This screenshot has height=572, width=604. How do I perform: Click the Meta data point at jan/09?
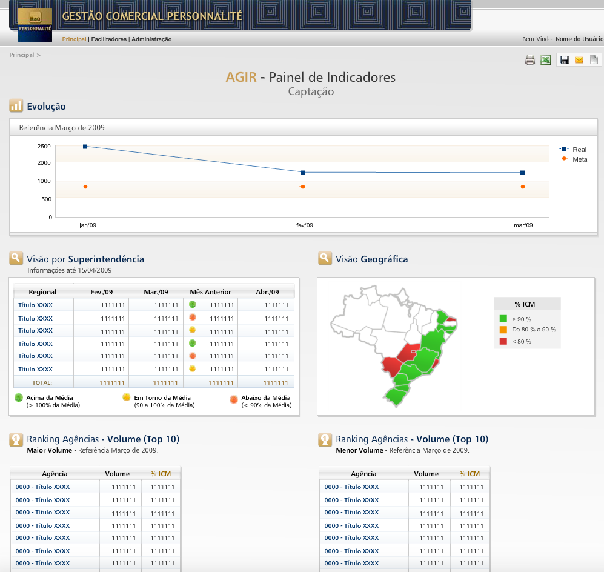click(85, 187)
